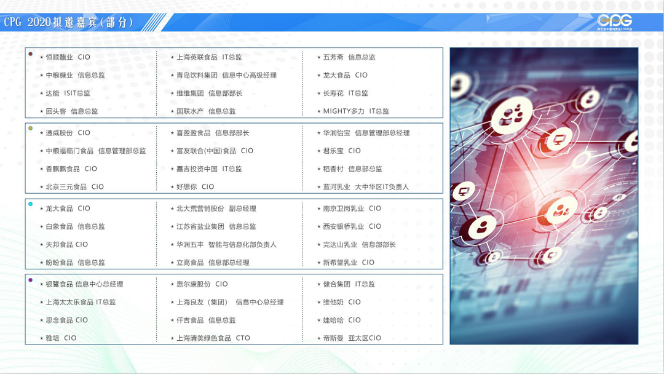
Task: Select the entry '君乐宝 CIO'
Action: (x=342, y=151)
